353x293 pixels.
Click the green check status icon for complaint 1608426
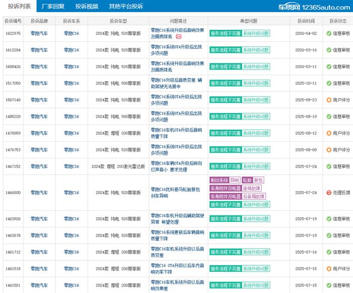pos(329,67)
